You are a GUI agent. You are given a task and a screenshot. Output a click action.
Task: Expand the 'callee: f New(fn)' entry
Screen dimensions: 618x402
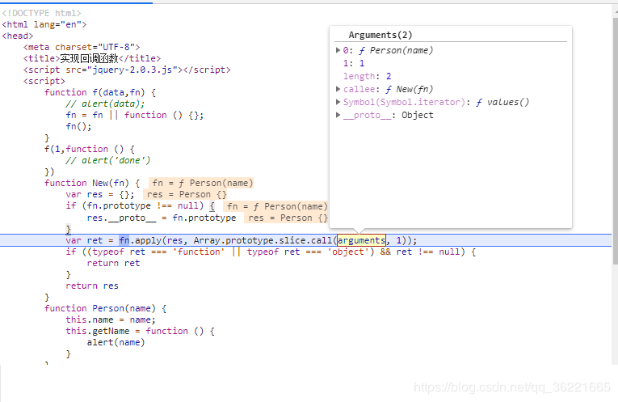point(338,89)
